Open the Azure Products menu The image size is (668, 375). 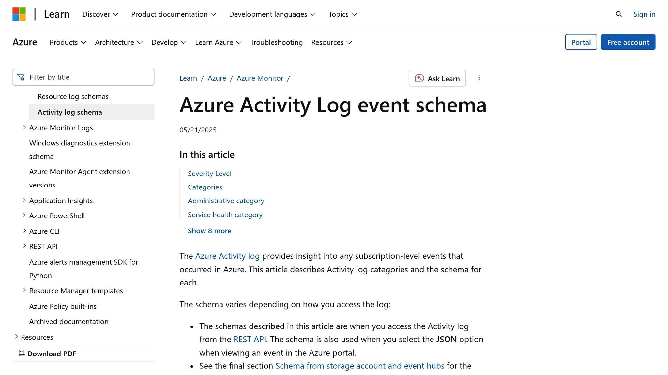[68, 42]
